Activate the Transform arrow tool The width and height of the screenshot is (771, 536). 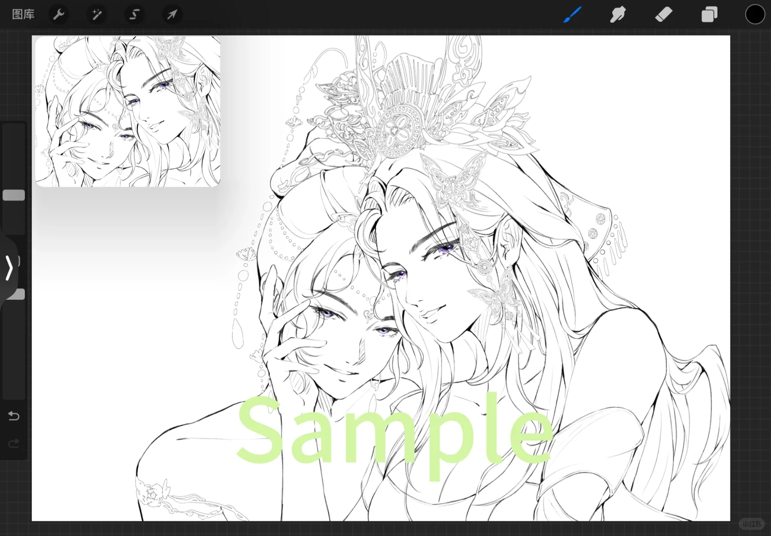coord(172,14)
